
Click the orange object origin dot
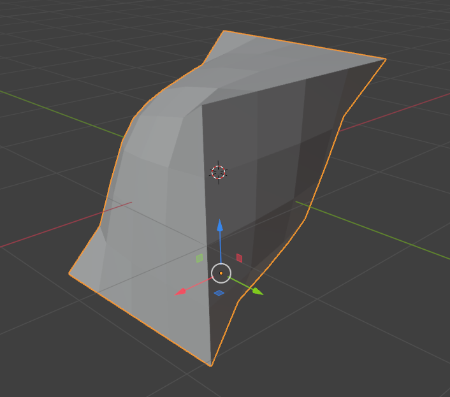point(221,273)
